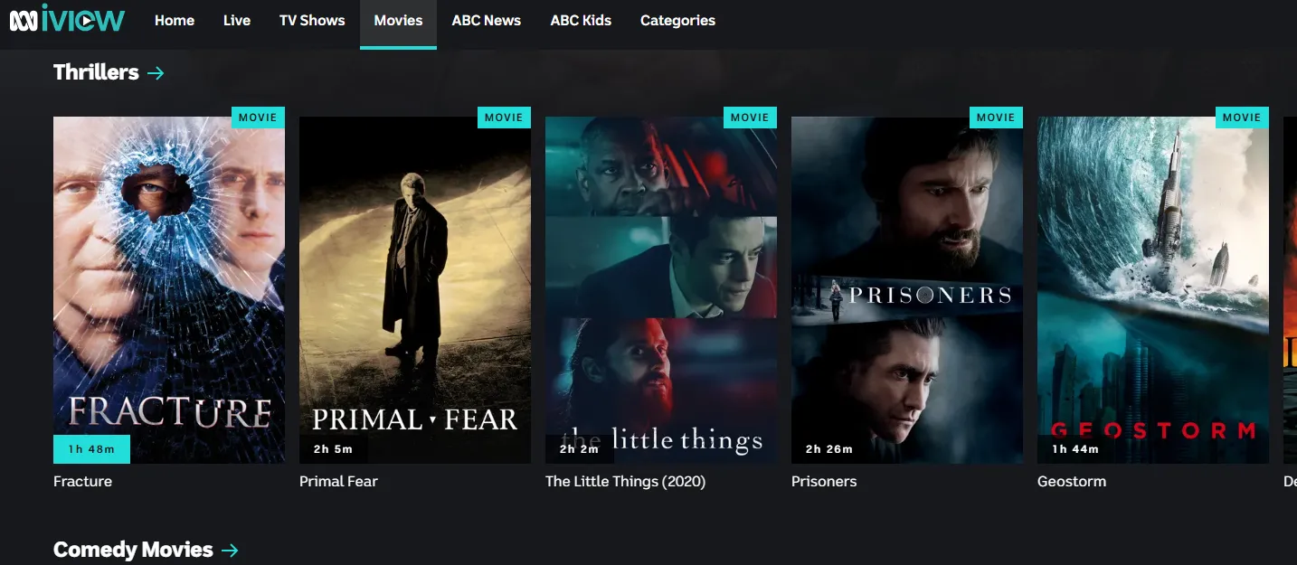
Task: Navigate to ABC Kids
Action: click(581, 20)
